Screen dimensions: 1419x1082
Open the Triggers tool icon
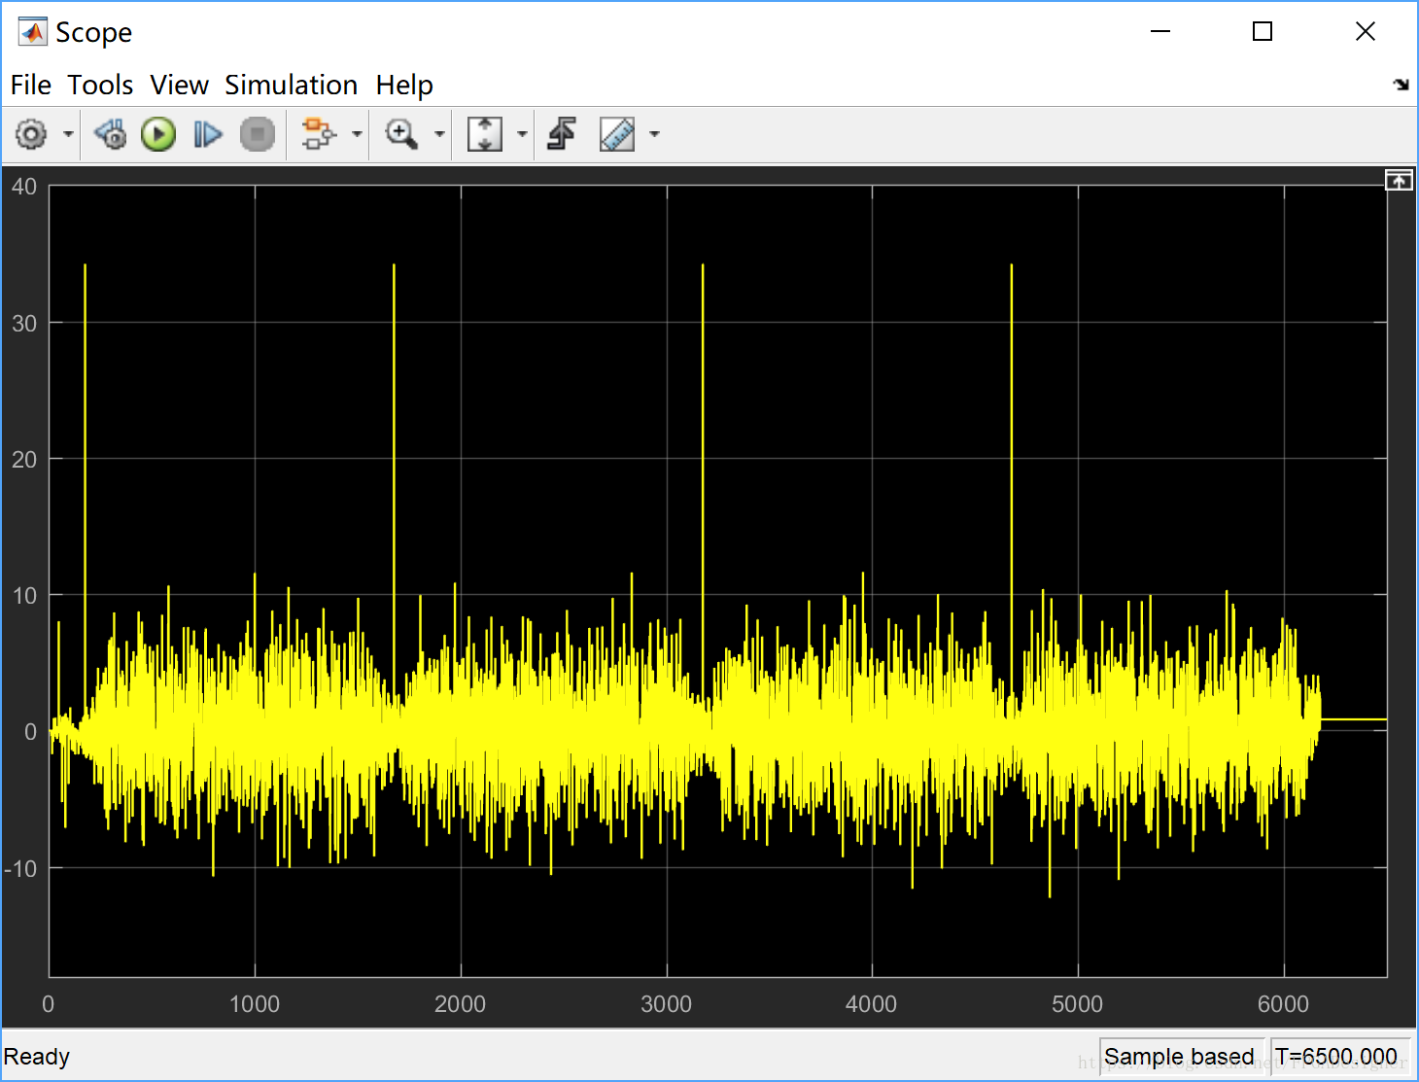(562, 134)
